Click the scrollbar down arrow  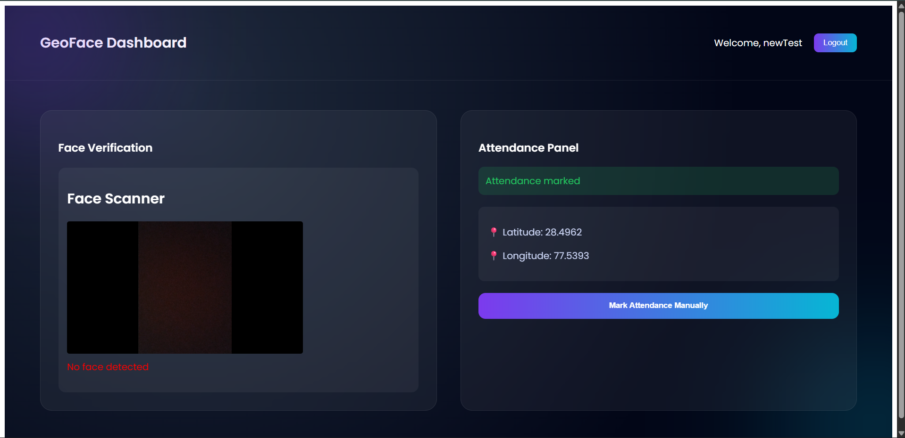pos(901,433)
